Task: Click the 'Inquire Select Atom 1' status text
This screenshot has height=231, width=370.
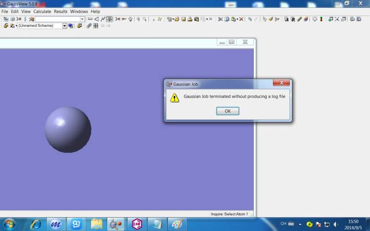Action: (x=229, y=214)
